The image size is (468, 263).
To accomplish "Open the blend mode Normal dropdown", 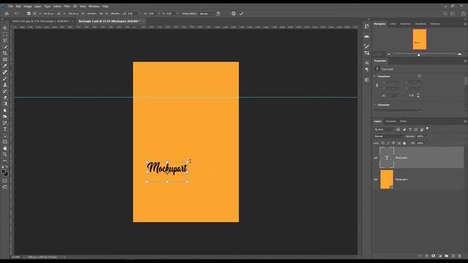I will pos(388,137).
